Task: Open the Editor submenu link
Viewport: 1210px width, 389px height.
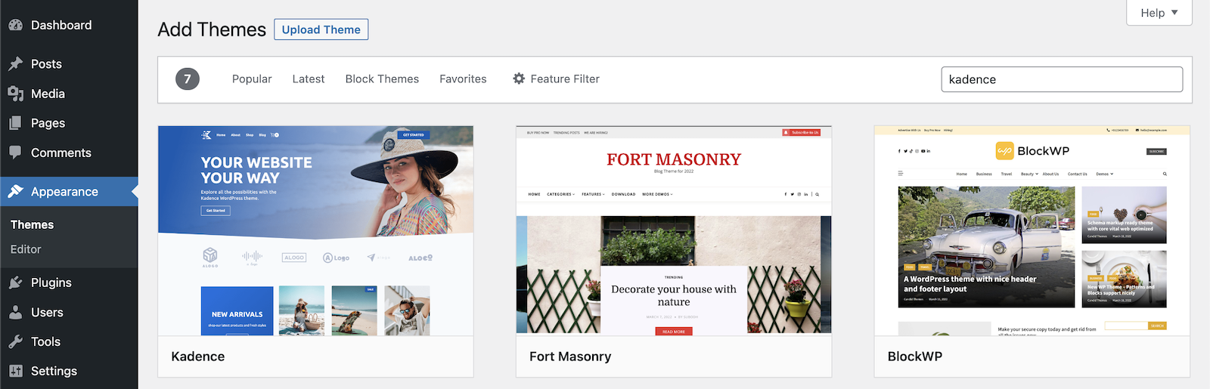Action: click(26, 249)
